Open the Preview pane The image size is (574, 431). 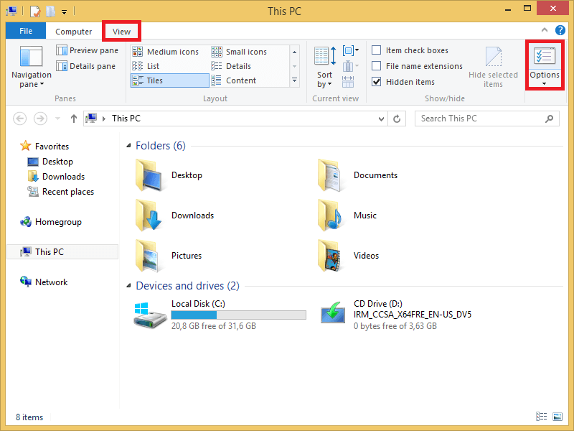pos(87,50)
